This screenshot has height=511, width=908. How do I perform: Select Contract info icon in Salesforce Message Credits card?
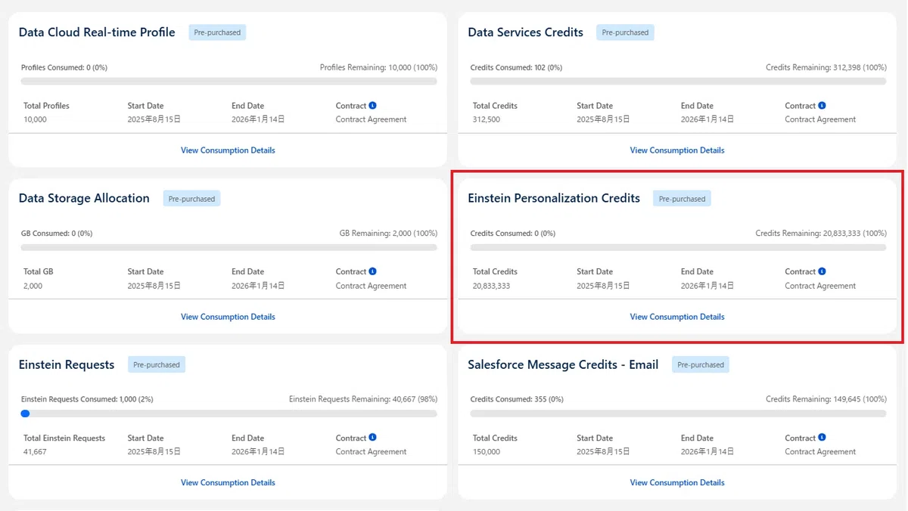822,438
